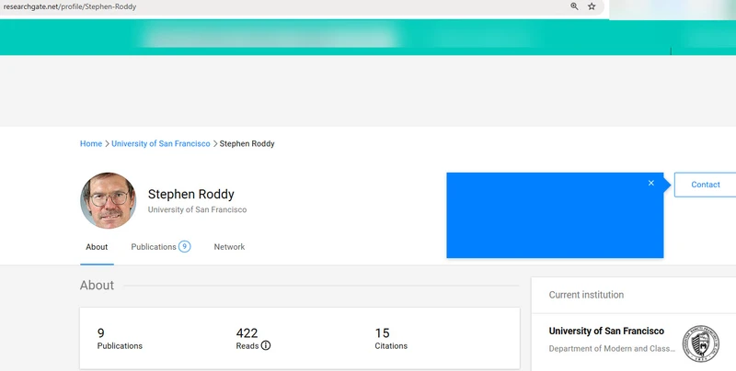The width and height of the screenshot is (736, 371).
Task: Close the blue tooltip popup
Action: pyautogui.click(x=651, y=183)
